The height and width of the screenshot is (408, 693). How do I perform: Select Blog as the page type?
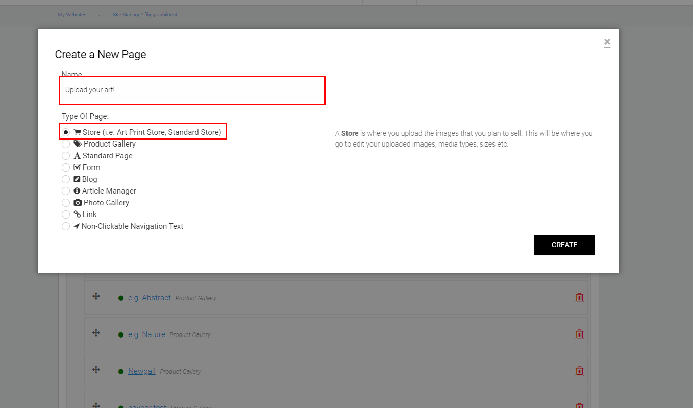[66, 179]
